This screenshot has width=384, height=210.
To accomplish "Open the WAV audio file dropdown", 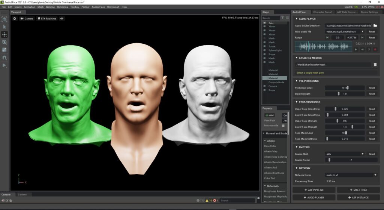I will click(362, 32).
